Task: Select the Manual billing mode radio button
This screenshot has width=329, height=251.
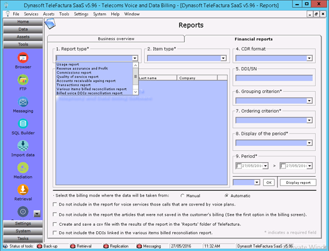Action: [x=182, y=195]
